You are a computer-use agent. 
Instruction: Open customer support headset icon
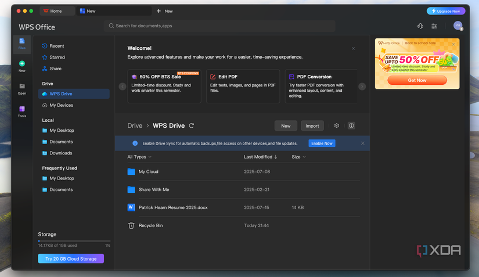(420, 26)
